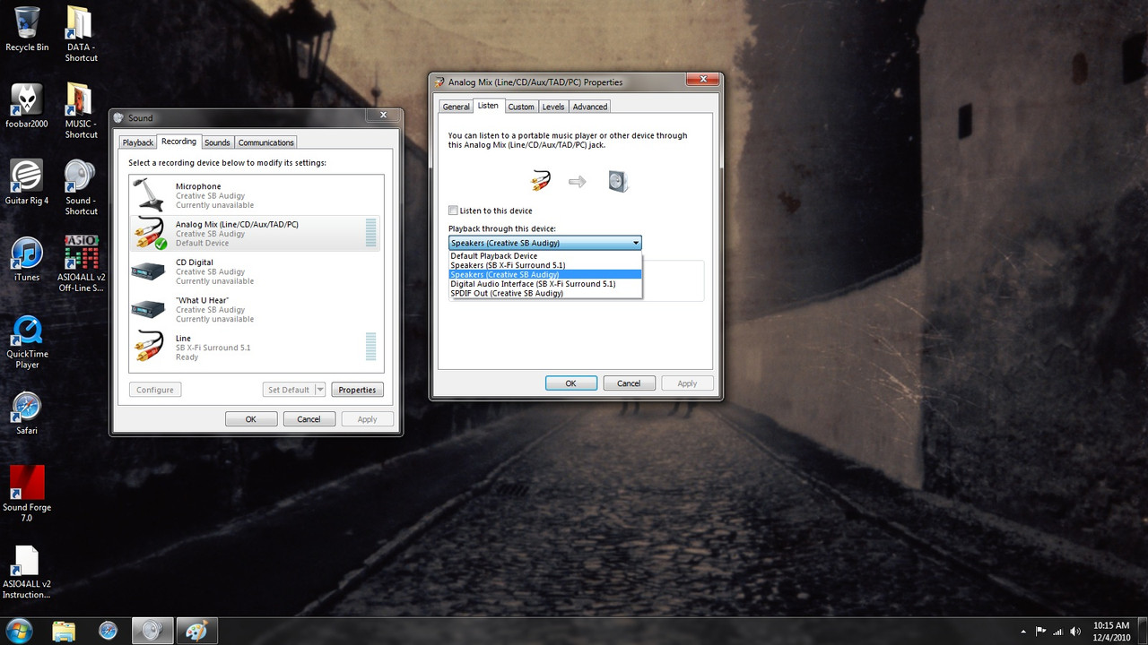Screen dimensions: 1148x645
Task: Choose Speakers (Creative SB Audigy) list option
Action: pos(545,274)
